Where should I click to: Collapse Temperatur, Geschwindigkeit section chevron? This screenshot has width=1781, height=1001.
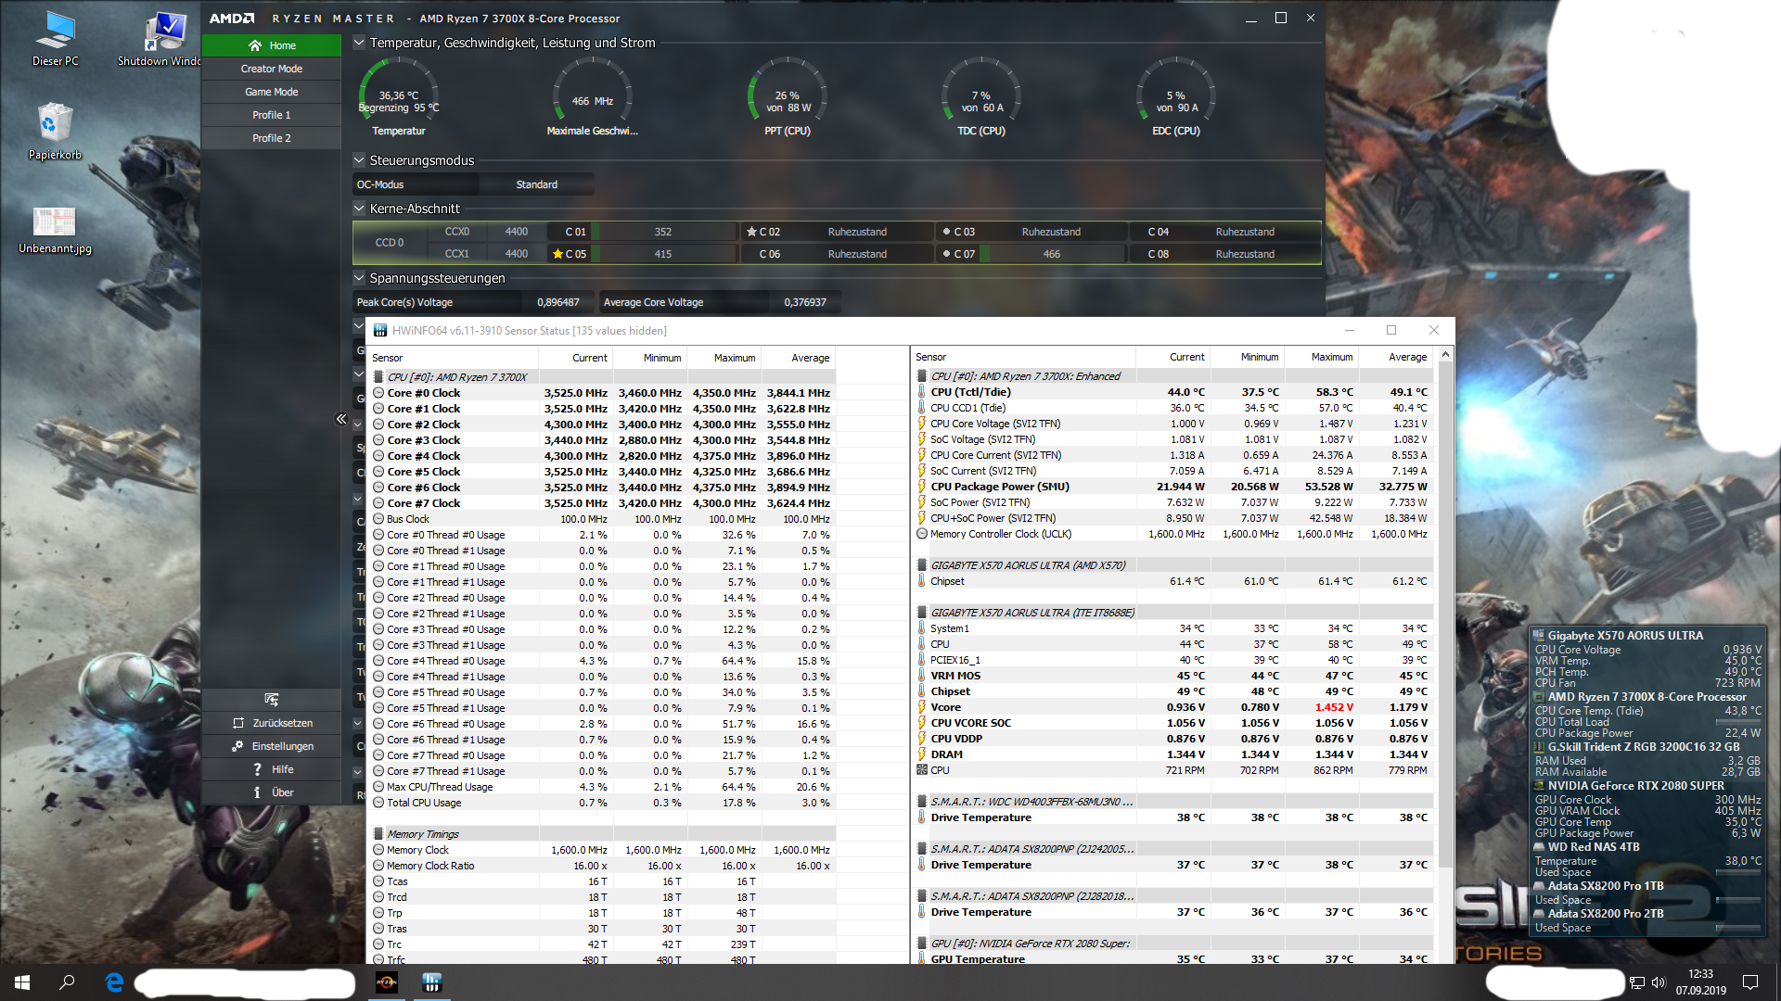(x=359, y=43)
